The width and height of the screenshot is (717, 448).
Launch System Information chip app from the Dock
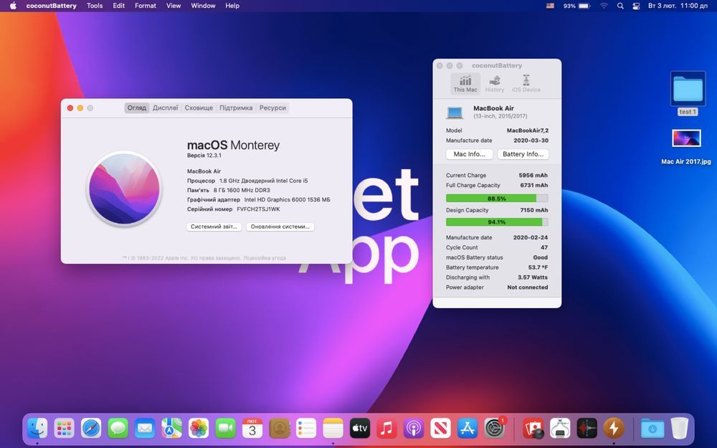point(560,429)
